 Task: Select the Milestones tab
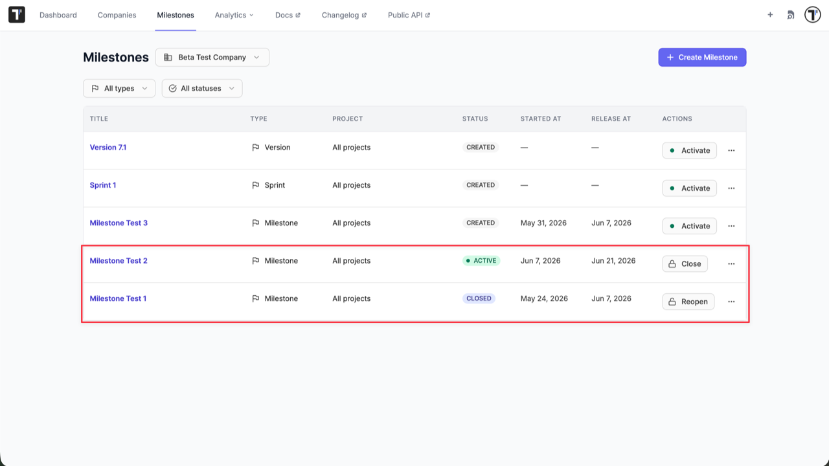(x=176, y=15)
